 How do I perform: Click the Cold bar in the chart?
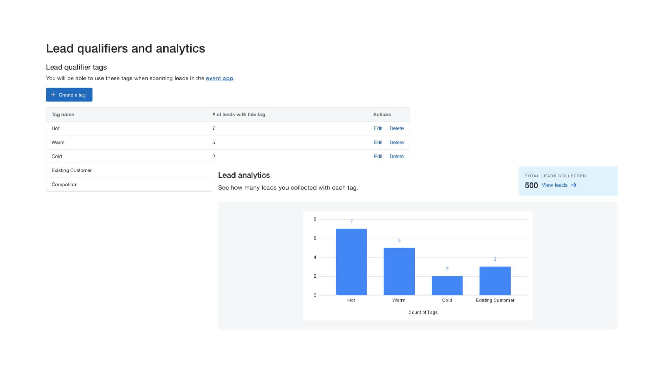tap(447, 286)
